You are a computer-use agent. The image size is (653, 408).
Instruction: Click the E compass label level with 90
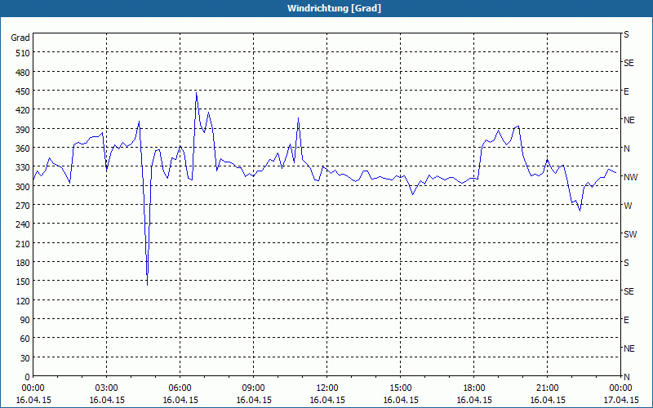pos(626,320)
